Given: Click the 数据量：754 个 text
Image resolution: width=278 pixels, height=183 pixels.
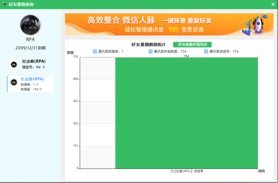Looking at the screenshot, I should [x=31, y=89].
